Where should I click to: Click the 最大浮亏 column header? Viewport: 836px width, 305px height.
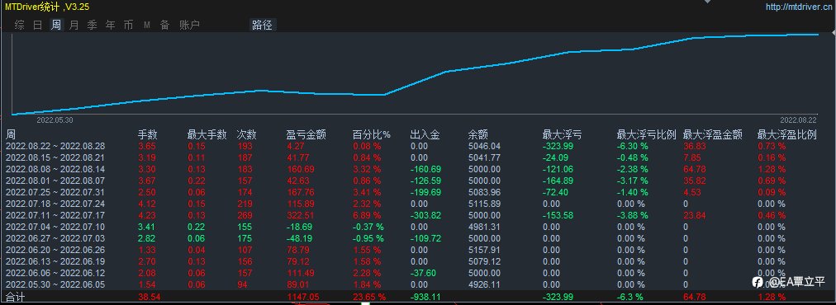click(x=562, y=135)
